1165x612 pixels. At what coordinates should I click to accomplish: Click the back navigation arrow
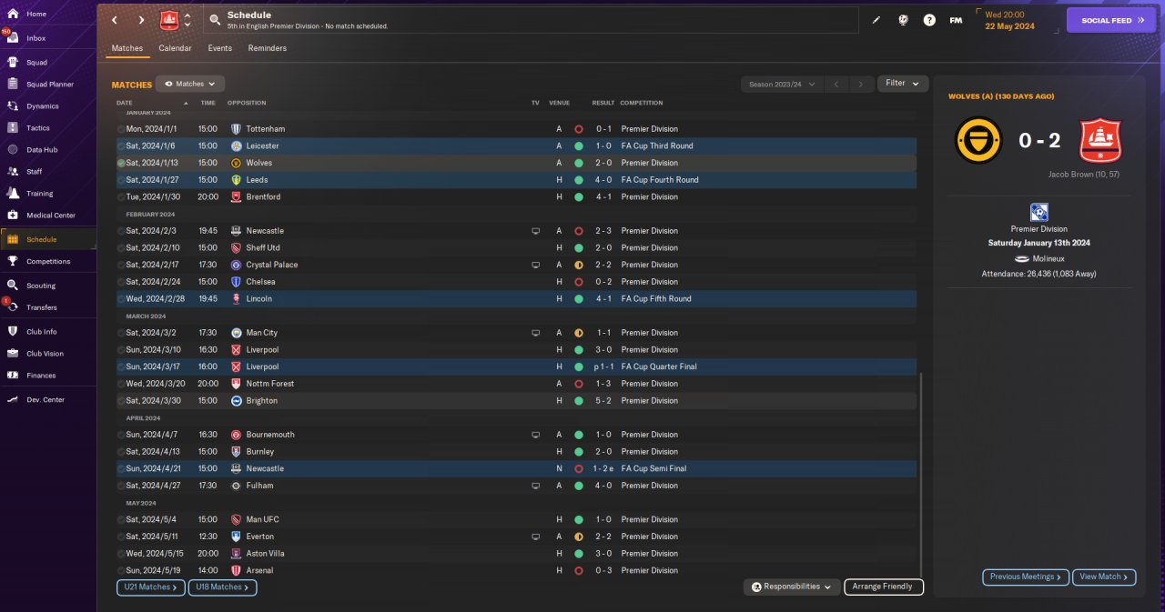[114, 20]
